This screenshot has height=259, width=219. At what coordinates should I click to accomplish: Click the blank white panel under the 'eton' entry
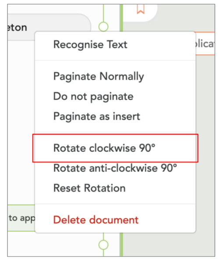click(21, 122)
